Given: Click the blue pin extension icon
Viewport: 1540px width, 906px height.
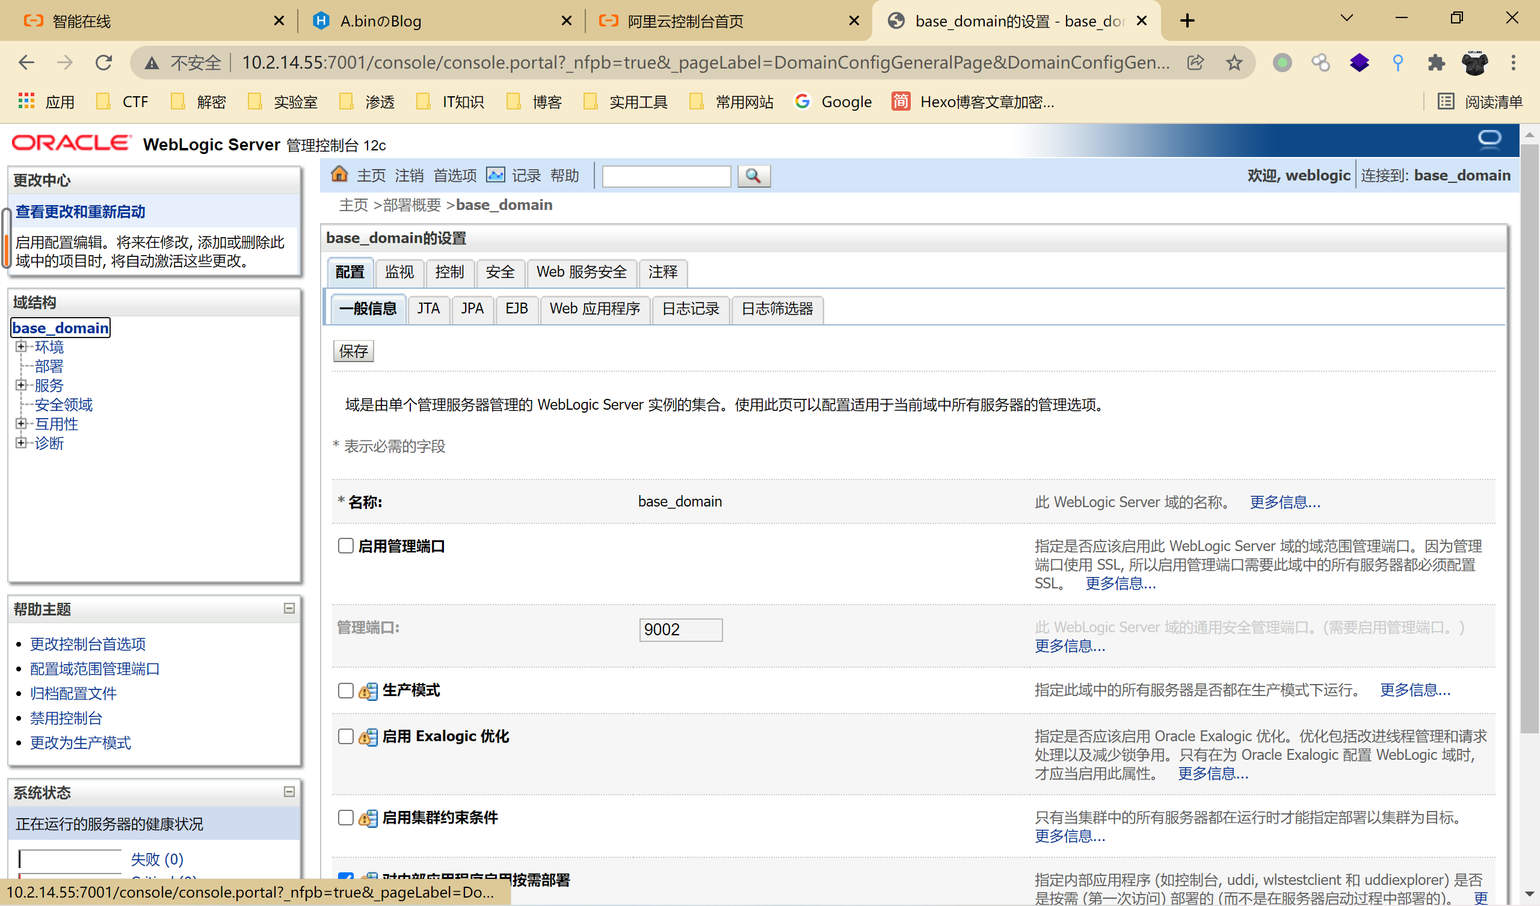Looking at the screenshot, I should (1397, 63).
